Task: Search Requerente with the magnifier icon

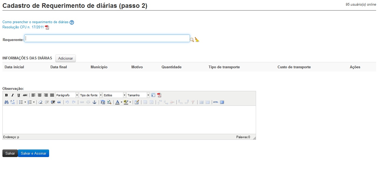Action: [x=192, y=40]
